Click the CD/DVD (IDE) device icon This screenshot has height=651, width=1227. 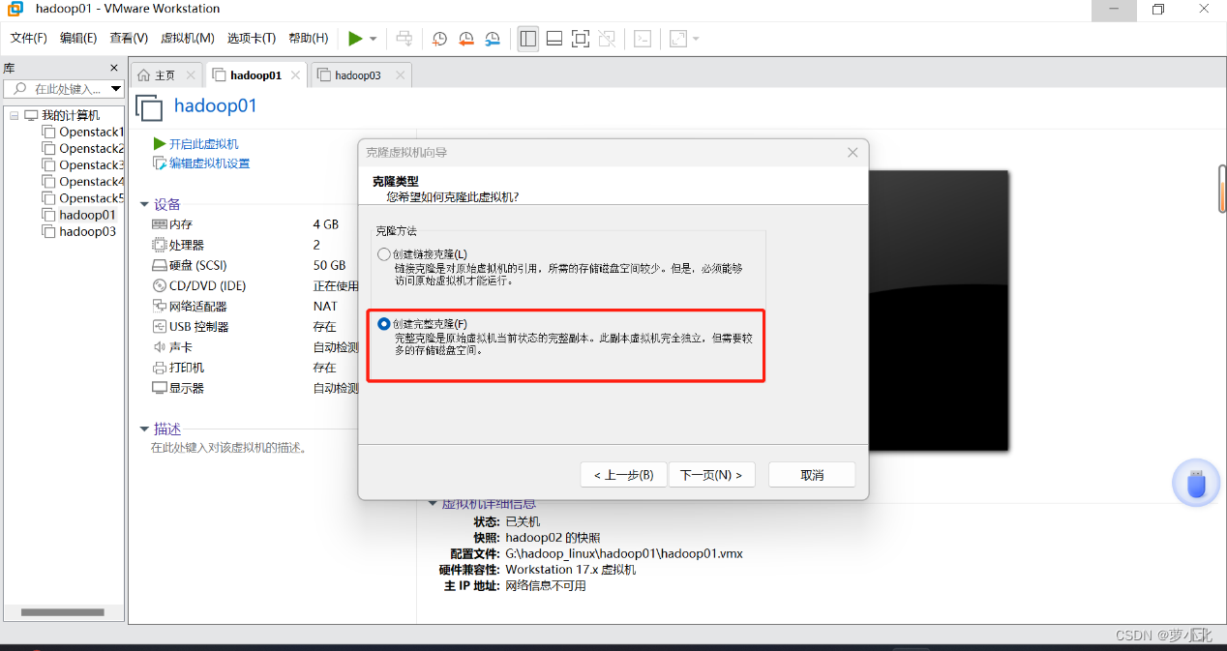[160, 285]
